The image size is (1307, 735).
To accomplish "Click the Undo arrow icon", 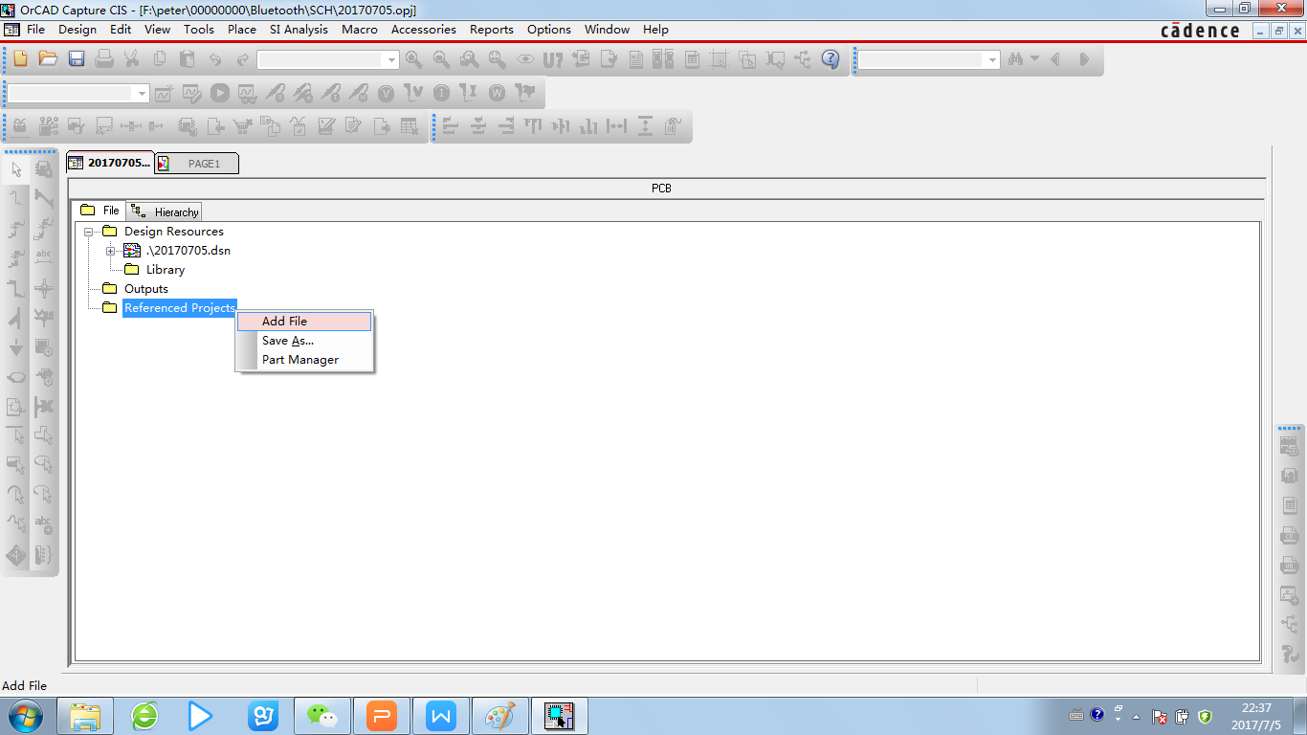I will point(215,59).
